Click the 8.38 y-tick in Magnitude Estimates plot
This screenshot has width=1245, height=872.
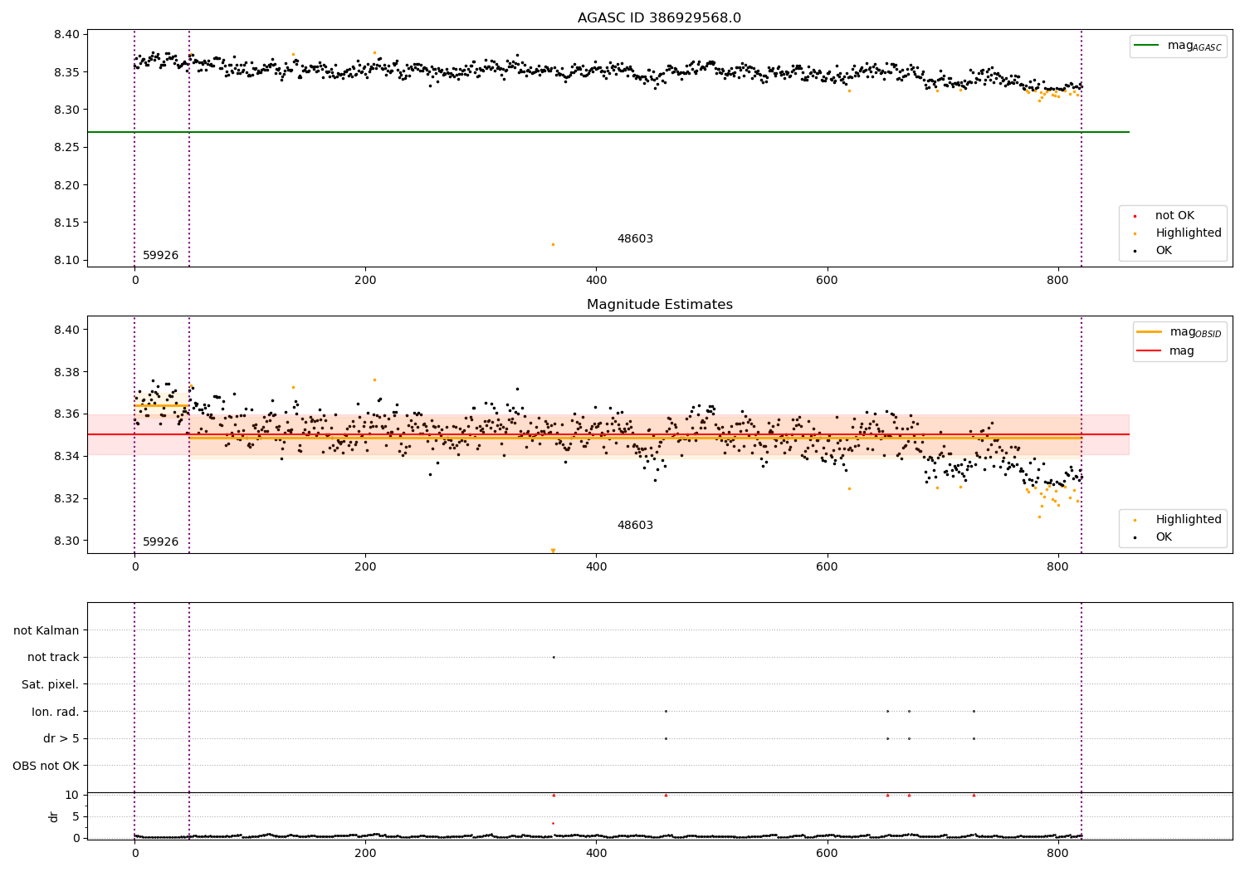[x=66, y=372]
